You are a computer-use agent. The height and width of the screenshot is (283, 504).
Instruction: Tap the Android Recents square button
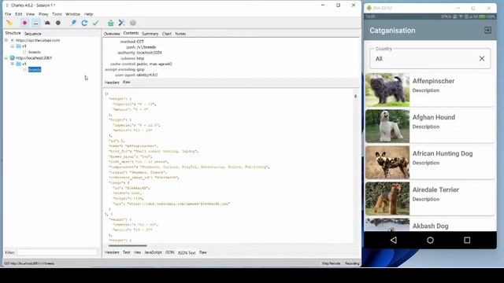pos(467,240)
